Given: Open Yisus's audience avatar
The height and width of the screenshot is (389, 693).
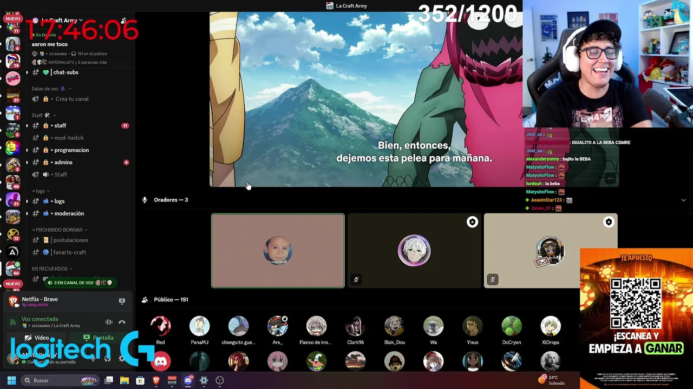Looking at the screenshot, I should [472, 326].
